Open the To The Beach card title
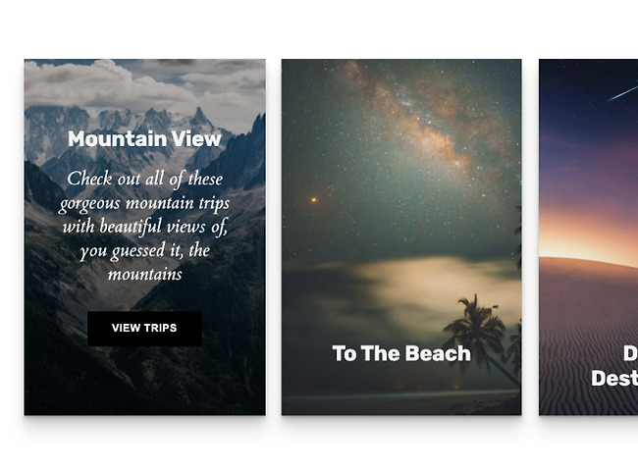Screen dimensions: 638x469 click(x=401, y=353)
